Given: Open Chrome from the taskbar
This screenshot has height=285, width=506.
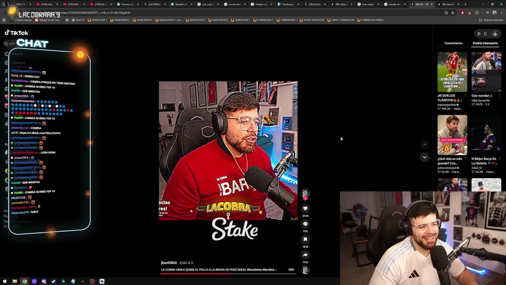Looking at the screenshot, I should pos(24,281).
